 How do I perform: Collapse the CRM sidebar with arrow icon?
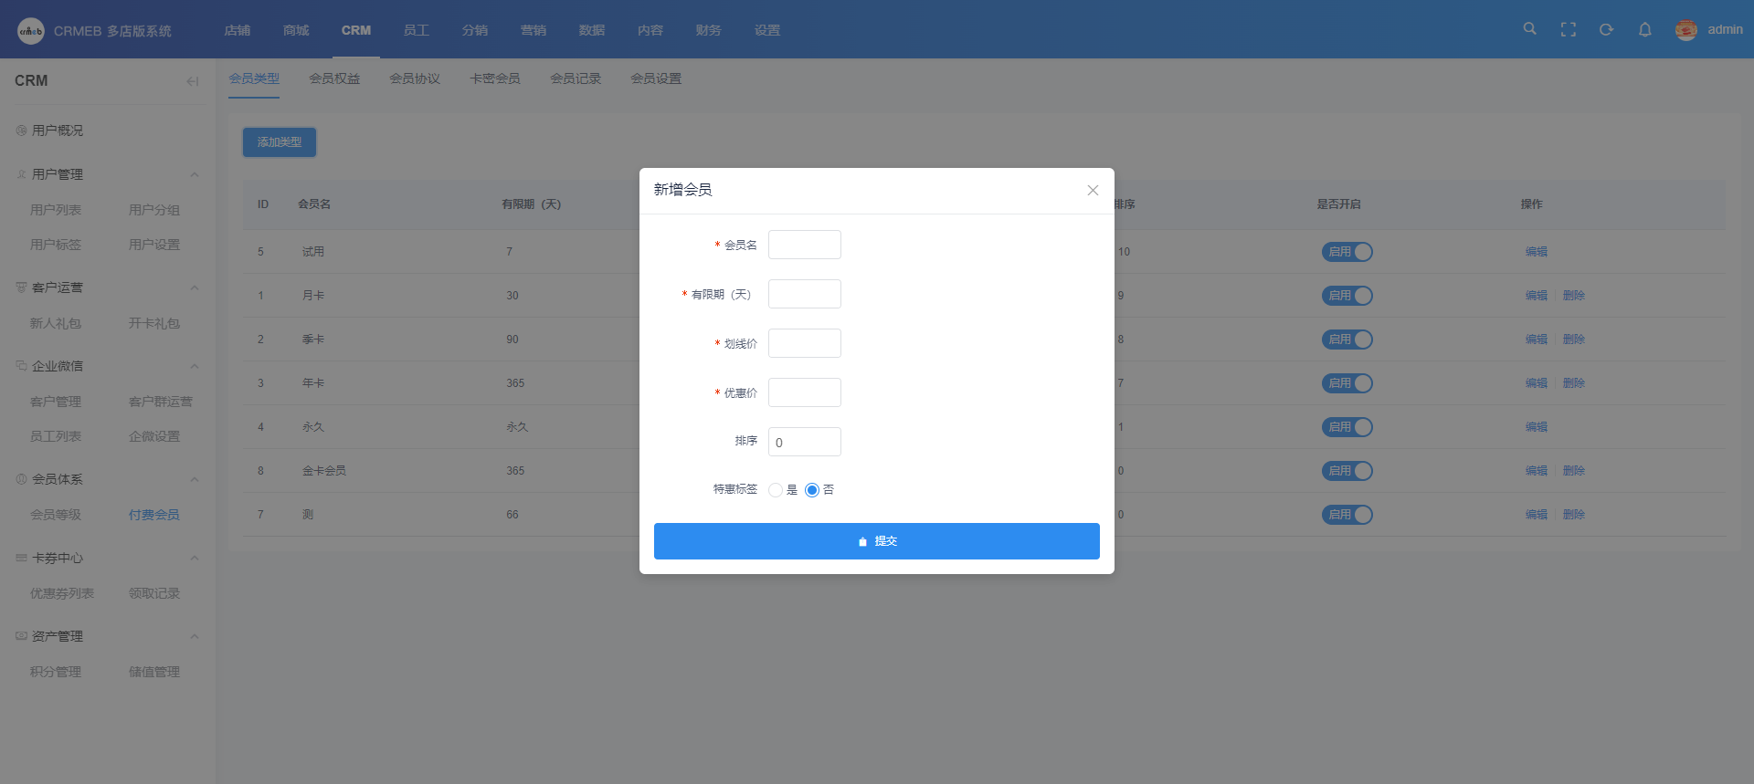(192, 81)
